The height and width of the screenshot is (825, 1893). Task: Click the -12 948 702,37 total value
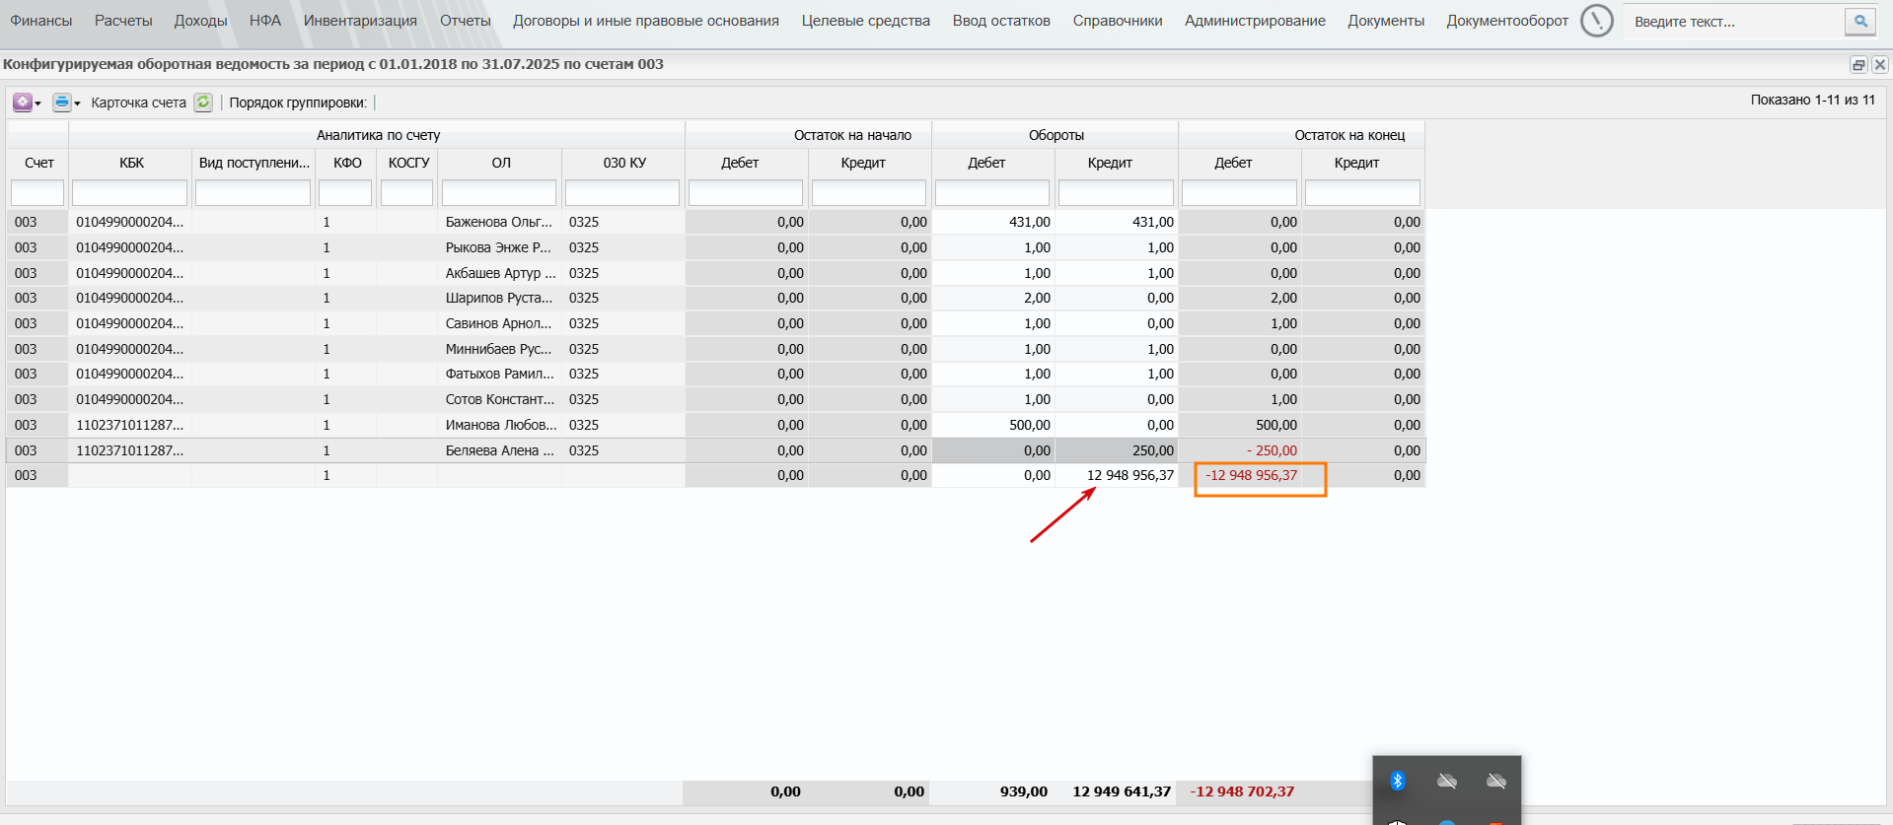[x=1242, y=791]
